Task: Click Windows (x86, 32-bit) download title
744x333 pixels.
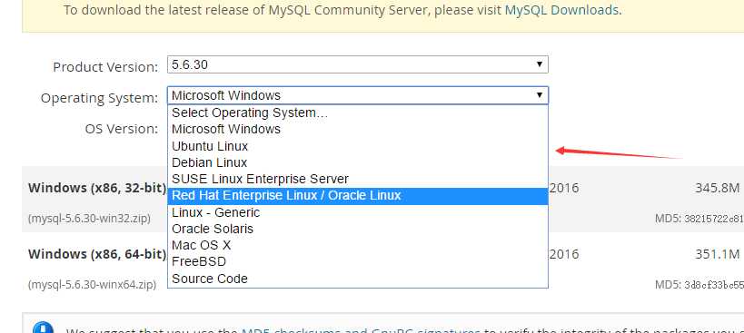Action: tap(97, 188)
